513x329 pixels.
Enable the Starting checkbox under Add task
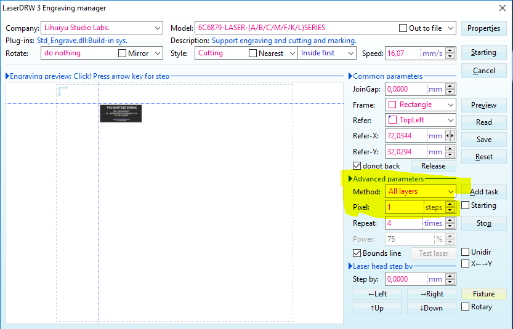(465, 205)
